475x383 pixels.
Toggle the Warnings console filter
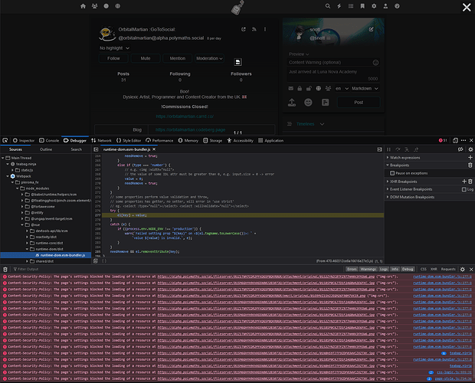tap(369, 269)
